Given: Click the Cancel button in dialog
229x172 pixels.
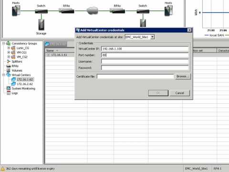Looking at the screenshot, I should click(x=180, y=93).
